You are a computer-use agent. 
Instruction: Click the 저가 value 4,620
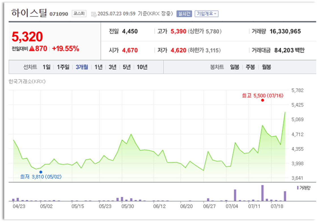click(178, 50)
